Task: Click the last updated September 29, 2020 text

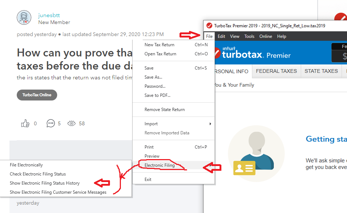Action: pos(113,34)
